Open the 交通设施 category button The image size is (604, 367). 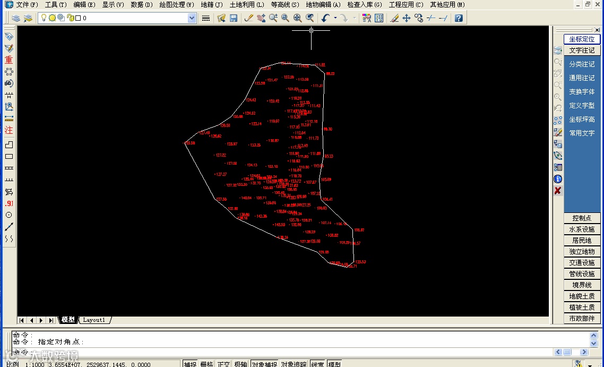(x=582, y=263)
